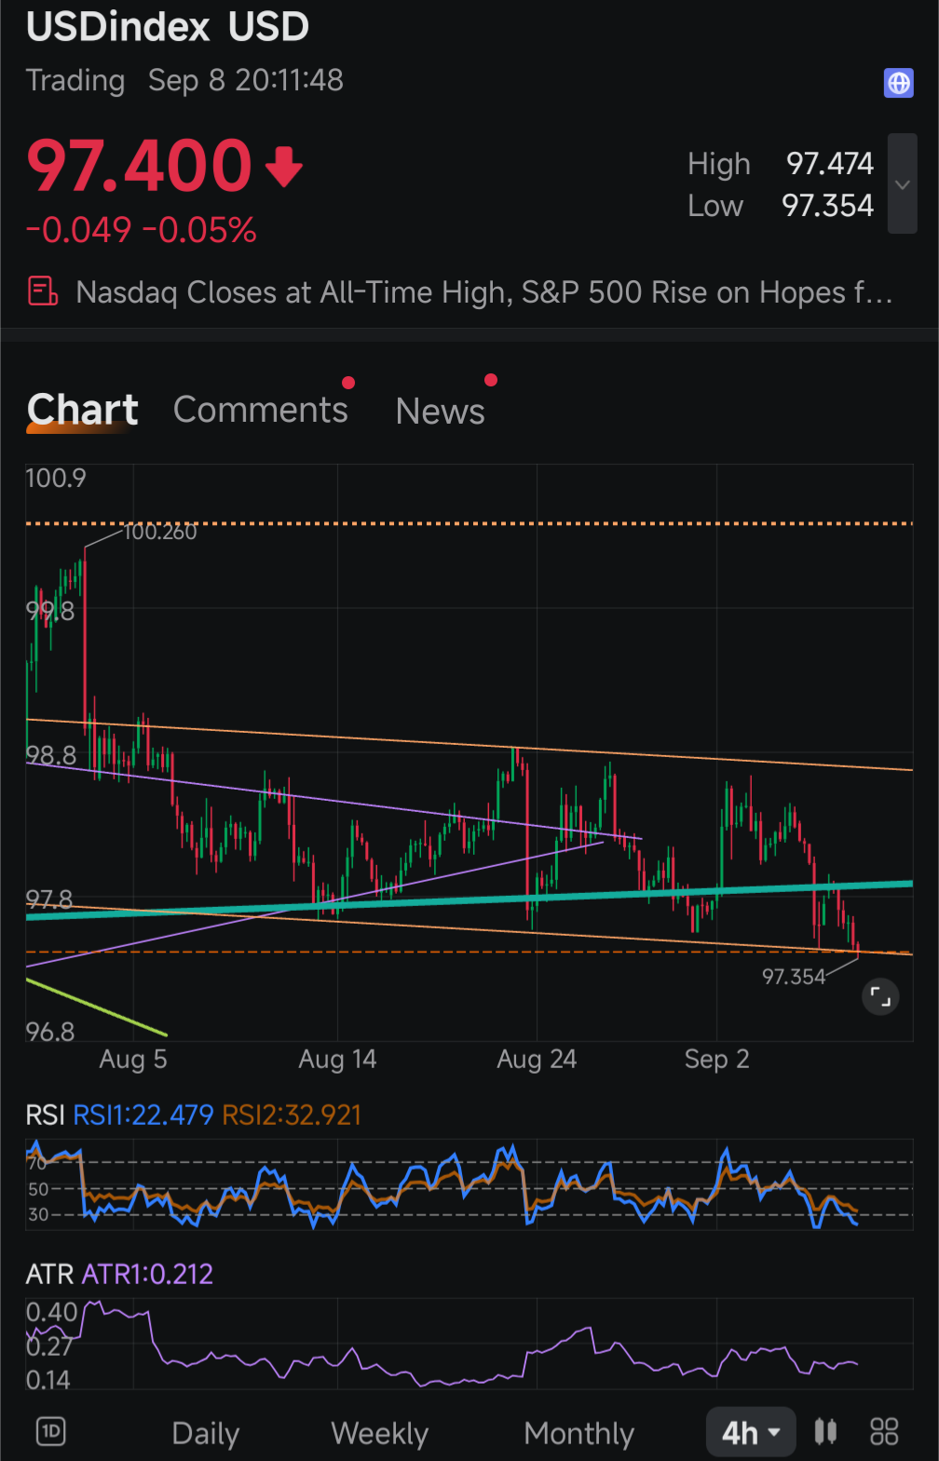Open candlestick chart type settings
Viewport: 939px width, 1461px height.
825,1431
